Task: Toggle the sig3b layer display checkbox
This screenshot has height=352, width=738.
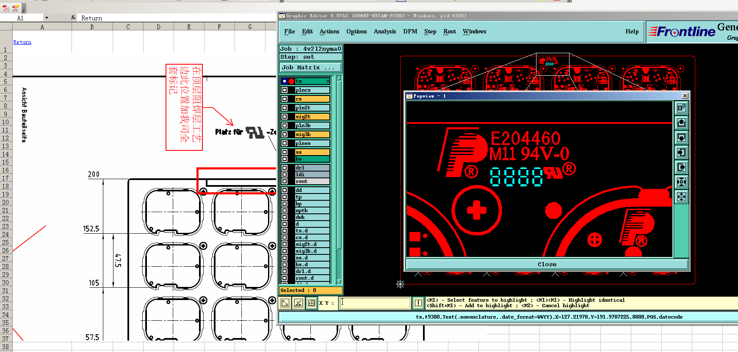Action: [x=285, y=134]
